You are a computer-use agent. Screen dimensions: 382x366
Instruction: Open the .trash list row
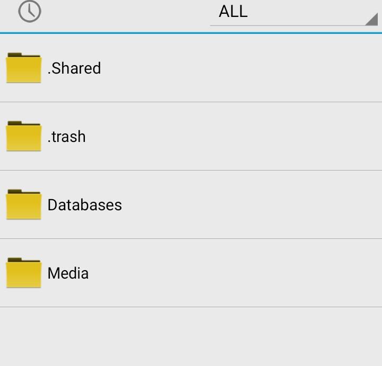212,137
